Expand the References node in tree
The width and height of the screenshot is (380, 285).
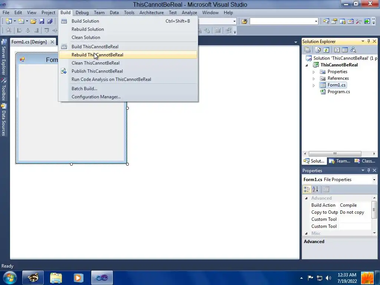pos(314,79)
